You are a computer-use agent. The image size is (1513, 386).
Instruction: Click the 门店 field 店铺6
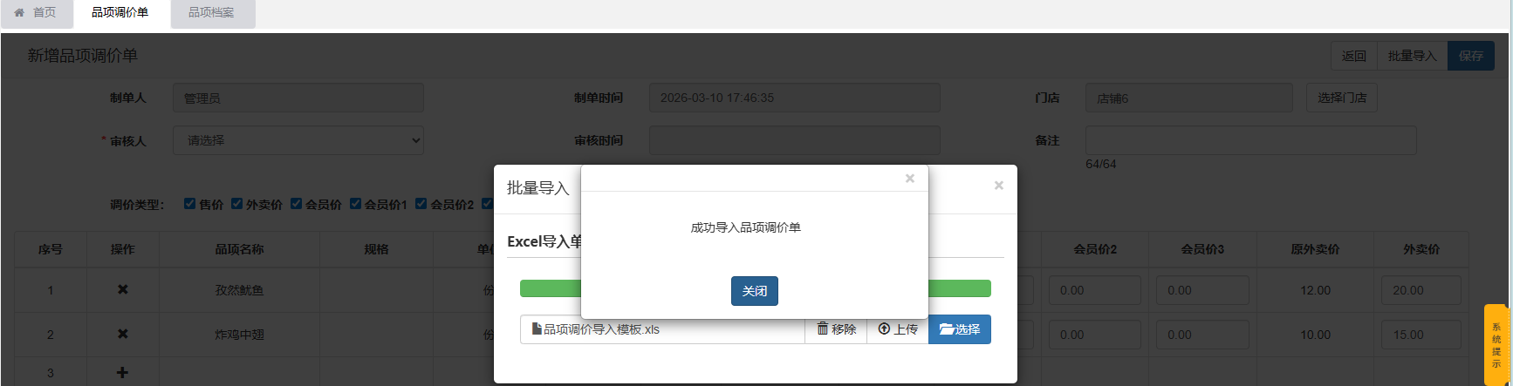click(x=1189, y=98)
